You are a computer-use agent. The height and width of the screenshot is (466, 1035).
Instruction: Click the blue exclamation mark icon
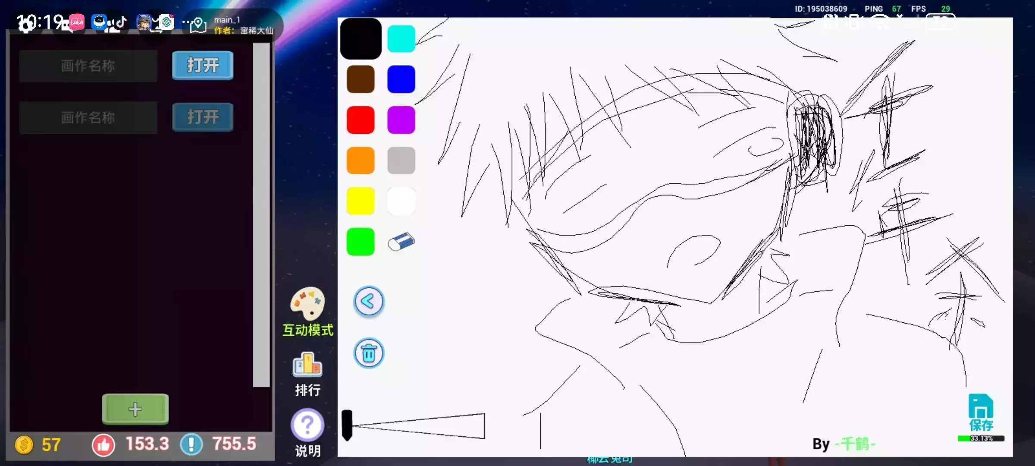coord(191,445)
